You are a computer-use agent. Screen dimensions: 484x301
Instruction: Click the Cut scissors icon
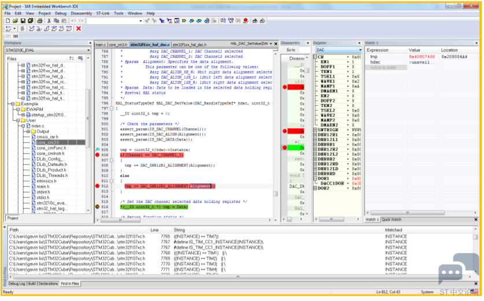point(49,21)
